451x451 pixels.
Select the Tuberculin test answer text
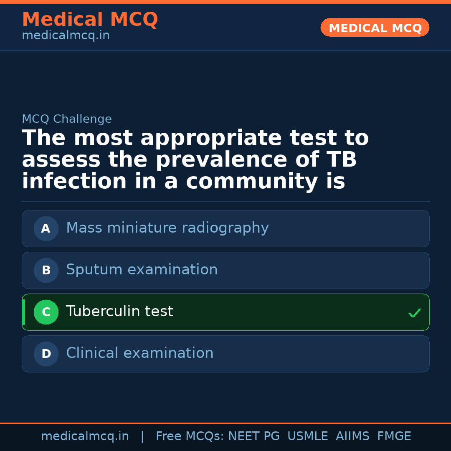click(119, 312)
